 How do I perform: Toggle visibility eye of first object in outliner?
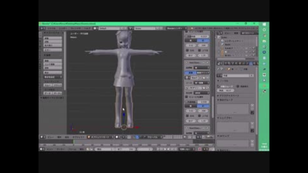(246, 48)
